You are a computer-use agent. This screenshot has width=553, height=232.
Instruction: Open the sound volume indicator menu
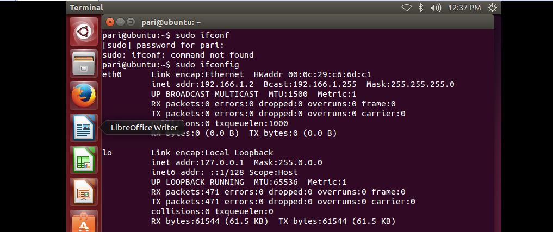tap(435, 8)
